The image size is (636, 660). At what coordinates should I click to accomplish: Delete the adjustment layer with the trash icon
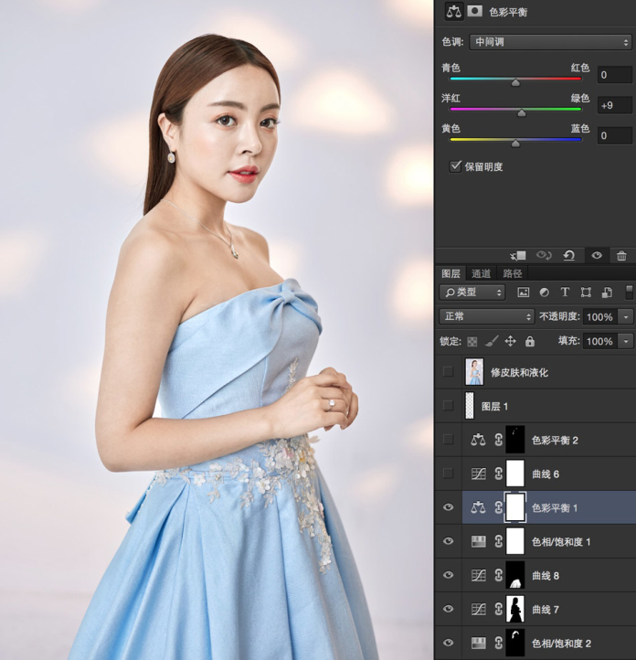click(x=621, y=255)
